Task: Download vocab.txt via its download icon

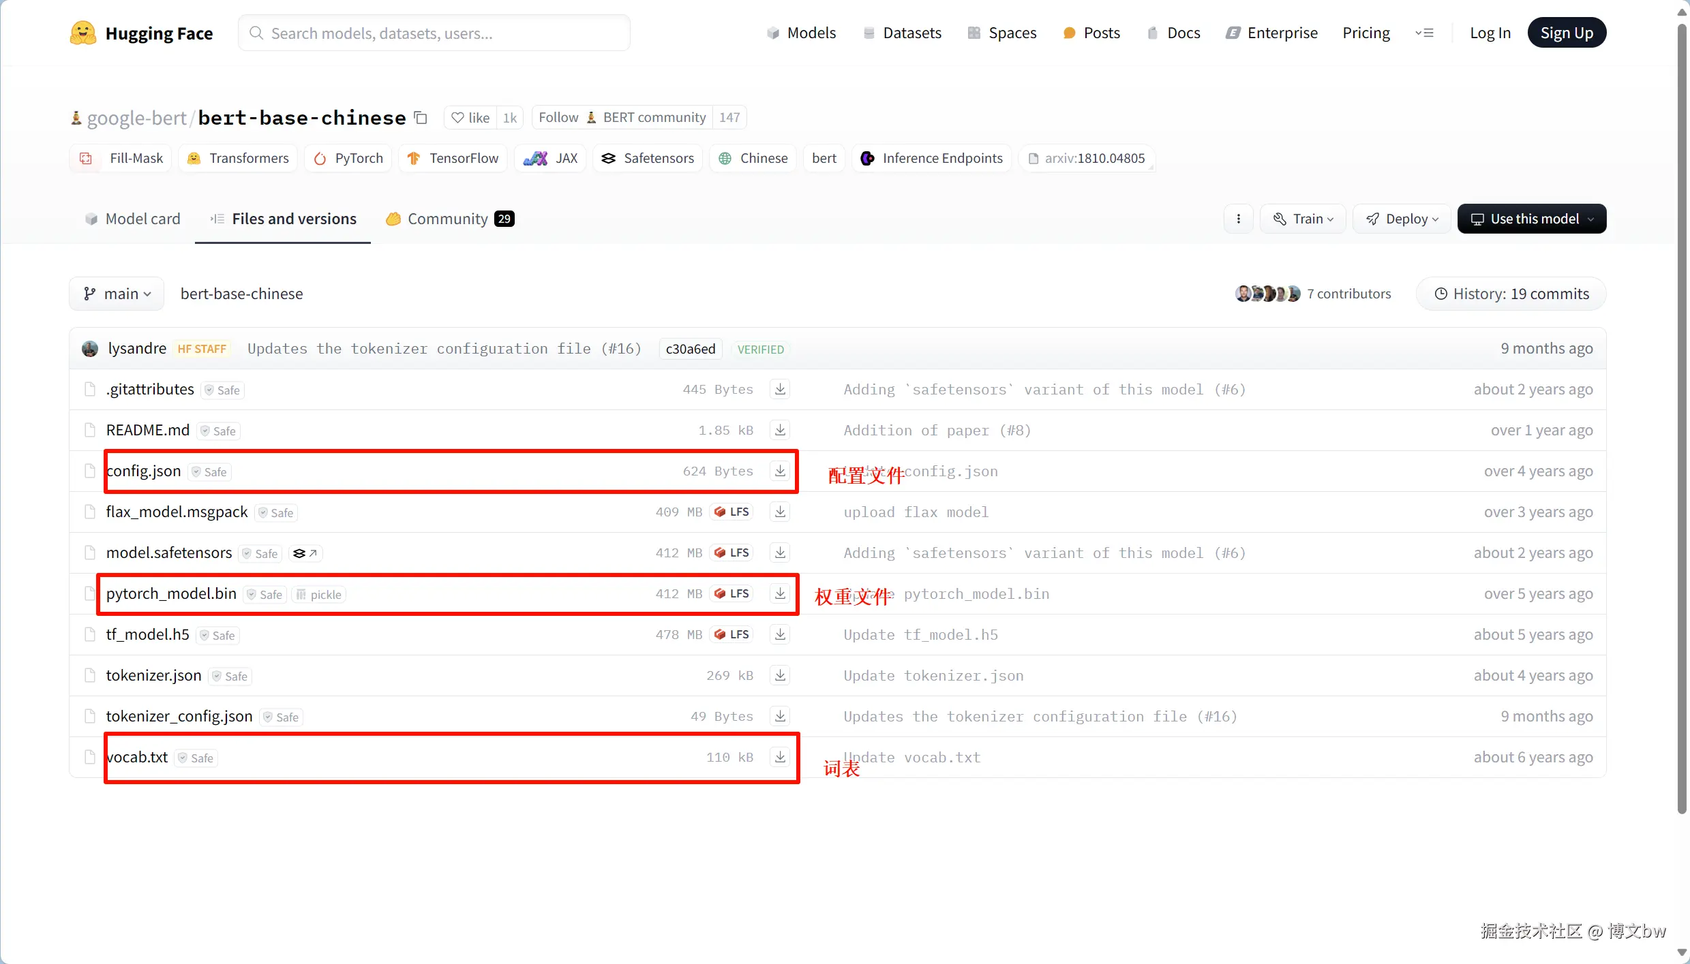Action: 780,757
